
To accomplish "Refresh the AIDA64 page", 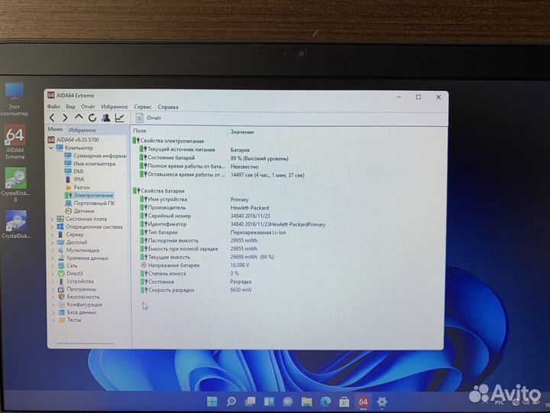I will pos(92,118).
